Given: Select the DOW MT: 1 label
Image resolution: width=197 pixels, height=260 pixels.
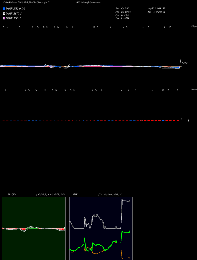Looking at the screenshot, I should [14, 14].
